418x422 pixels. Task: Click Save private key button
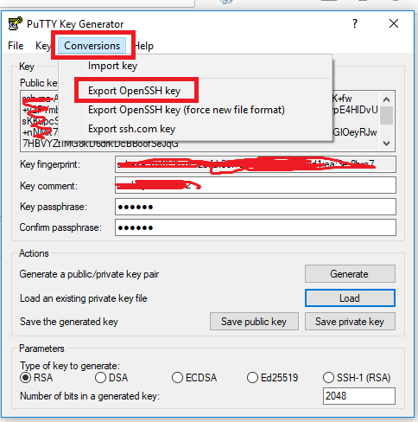coord(350,322)
